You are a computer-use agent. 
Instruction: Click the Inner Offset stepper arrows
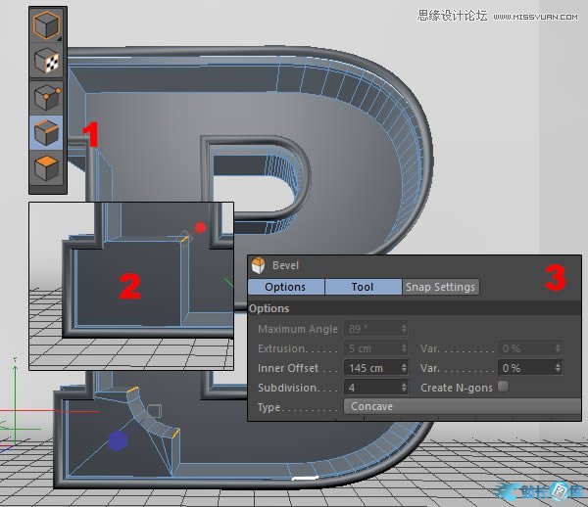(x=405, y=368)
